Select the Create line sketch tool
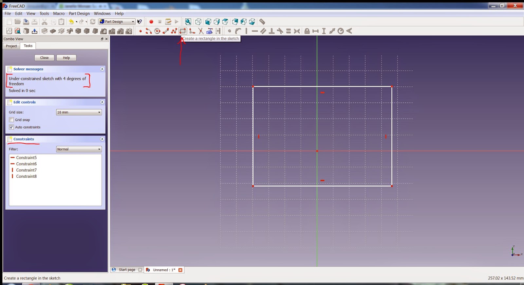Image resolution: width=524 pixels, height=285 pixels. point(166,31)
